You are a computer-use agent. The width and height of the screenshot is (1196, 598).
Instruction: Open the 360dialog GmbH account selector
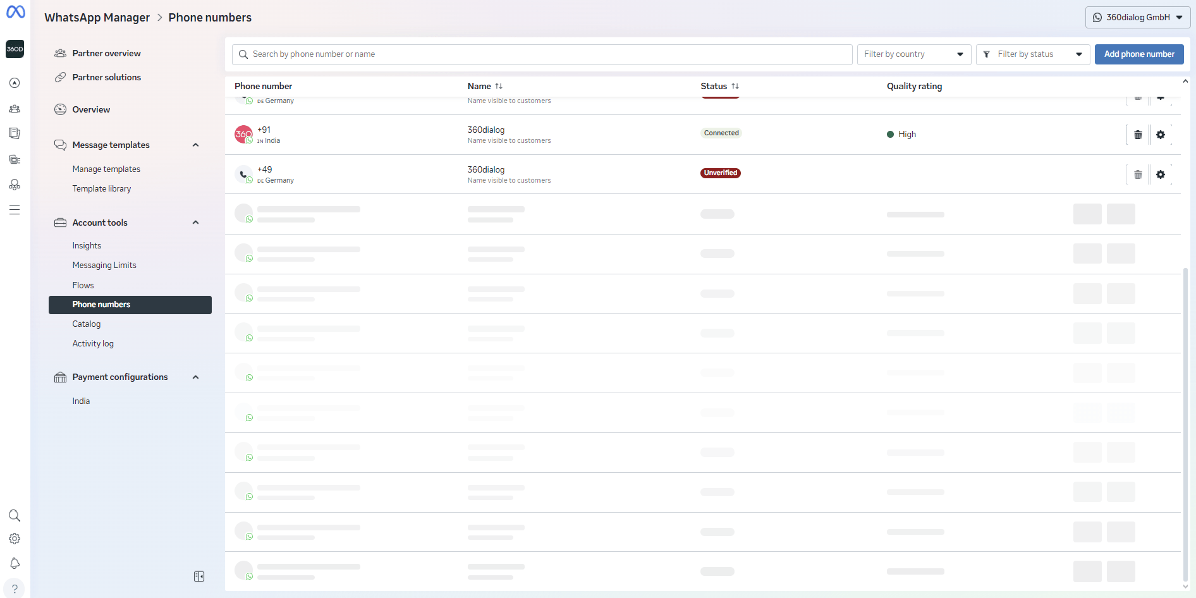1138,18
